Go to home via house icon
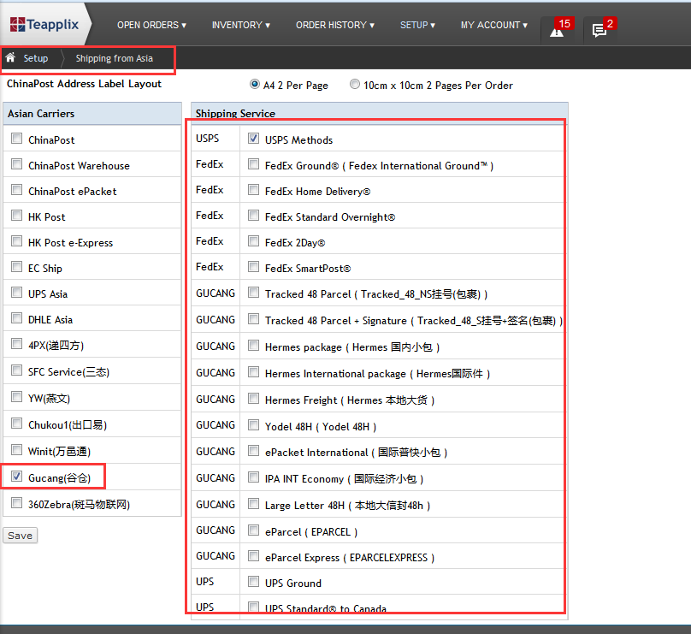The image size is (691, 634). point(10,57)
